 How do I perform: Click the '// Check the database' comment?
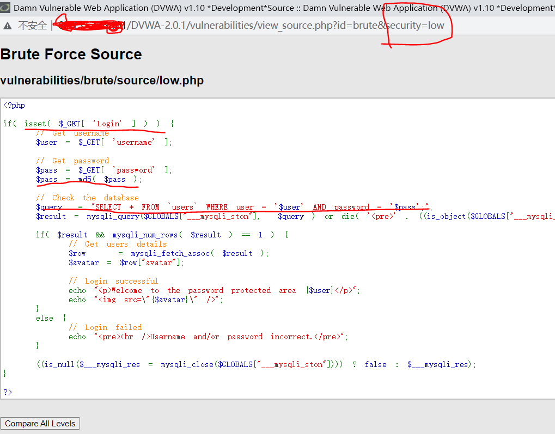(x=87, y=198)
